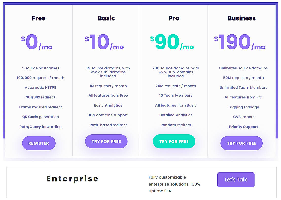Viewport: 281px width, 200px height.
Task: Click the REGISTER button under Free plan
Action: click(39, 143)
